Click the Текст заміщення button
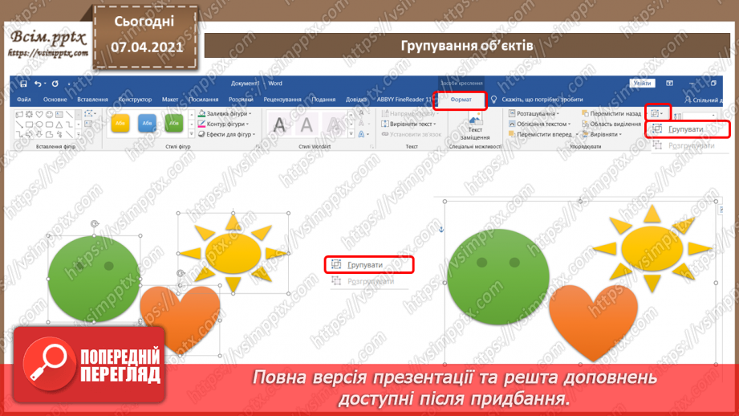The width and height of the screenshot is (739, 416). click(475, 126)
